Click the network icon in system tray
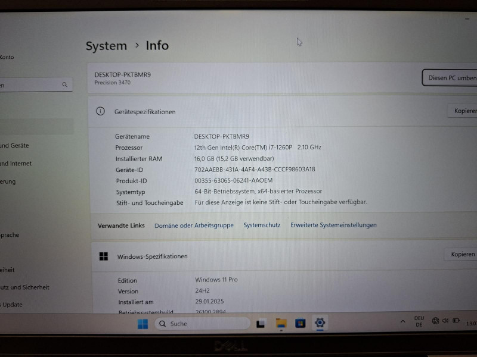The width and height of the screenshot is (477, 357). coord(435,321)
